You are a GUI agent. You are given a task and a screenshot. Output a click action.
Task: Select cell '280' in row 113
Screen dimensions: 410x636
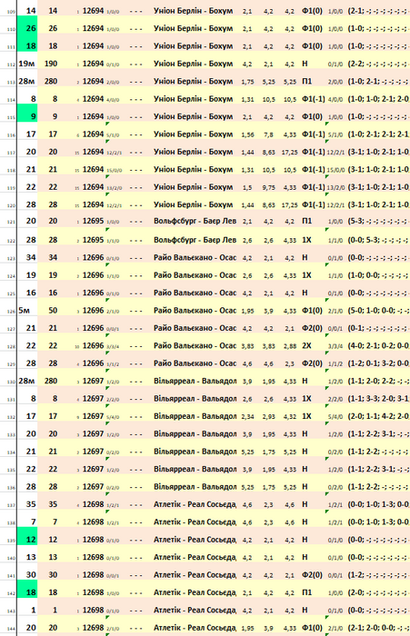click(x=51, y=81)
